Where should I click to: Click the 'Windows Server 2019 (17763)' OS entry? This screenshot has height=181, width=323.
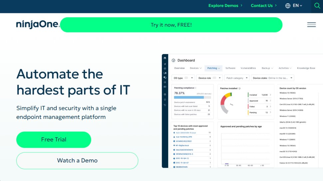coord(291,99)
